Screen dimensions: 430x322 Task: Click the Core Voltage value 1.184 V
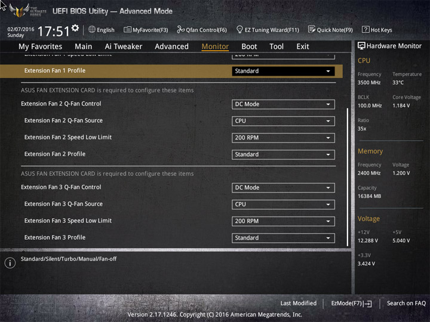[x=401, y=106]
